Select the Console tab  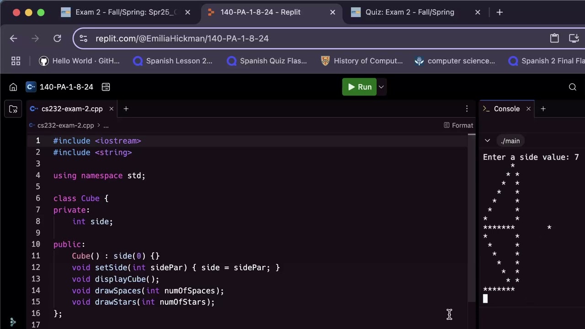pos(507,109)
